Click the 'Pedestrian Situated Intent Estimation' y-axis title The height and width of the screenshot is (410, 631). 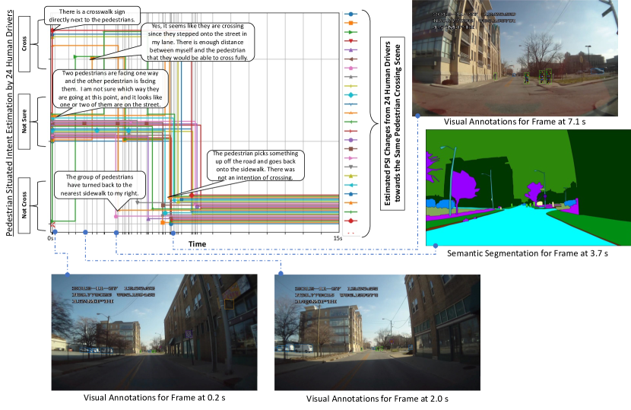9,123
